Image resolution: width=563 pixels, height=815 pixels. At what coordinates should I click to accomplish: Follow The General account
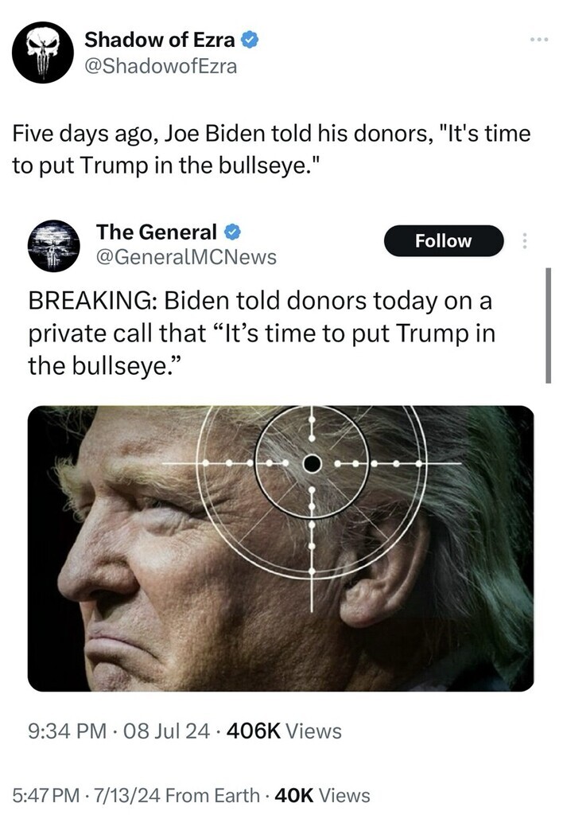[x=444, y=240]
